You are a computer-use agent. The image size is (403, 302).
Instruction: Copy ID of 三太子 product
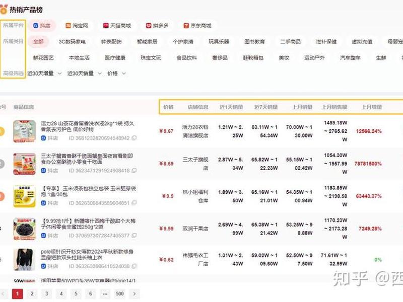(134, 171)
